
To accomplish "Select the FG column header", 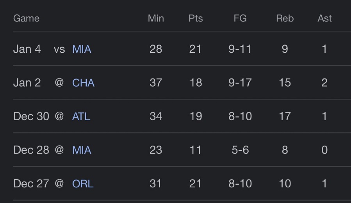I will (x=240, y=18).
